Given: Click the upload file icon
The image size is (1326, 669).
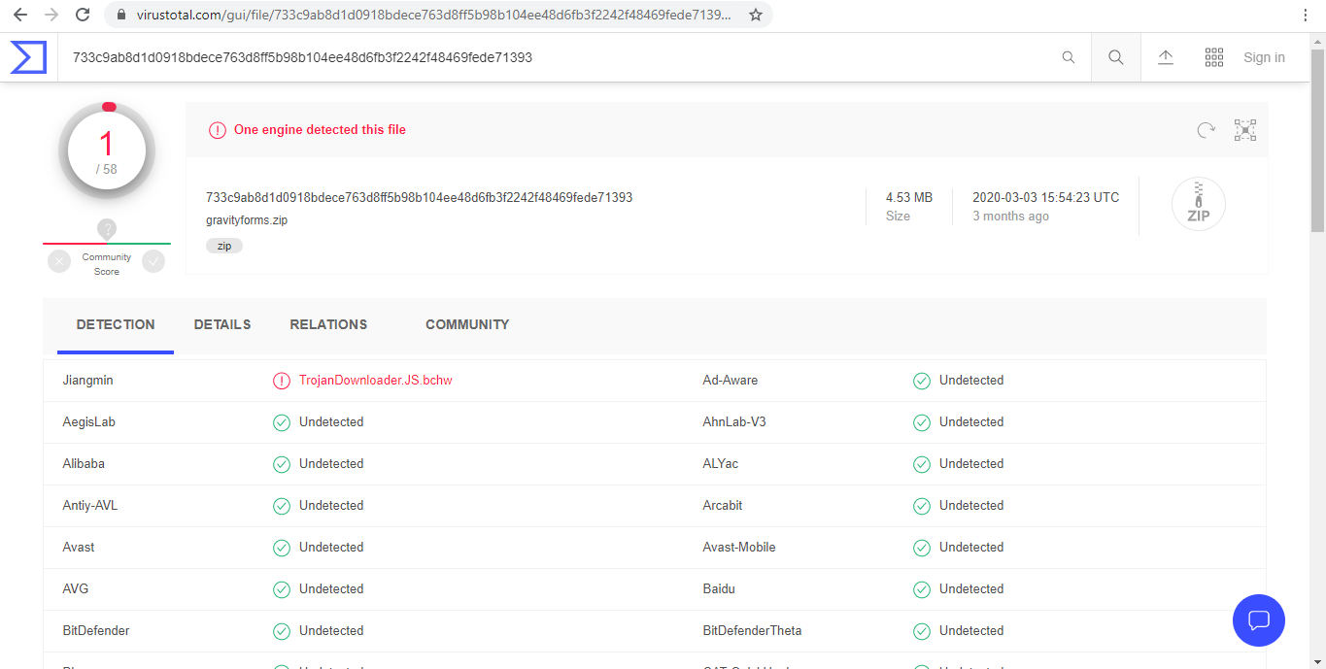Looking at the screenshot, I should pos(1166,57).
